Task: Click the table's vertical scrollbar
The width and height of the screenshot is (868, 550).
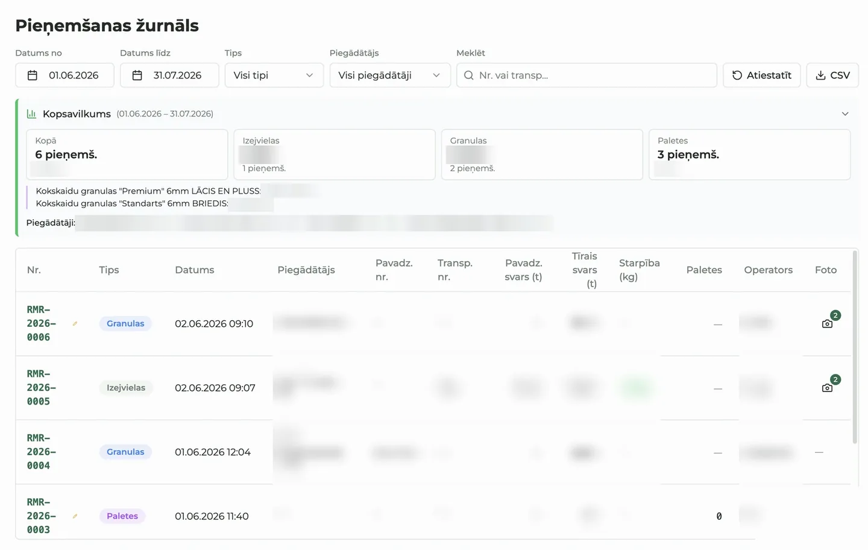Action: 855,347
